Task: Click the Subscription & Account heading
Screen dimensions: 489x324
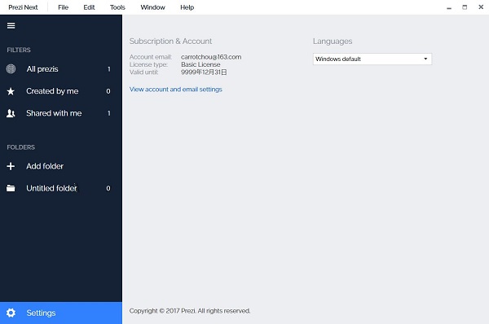Action: click(170, 42)
